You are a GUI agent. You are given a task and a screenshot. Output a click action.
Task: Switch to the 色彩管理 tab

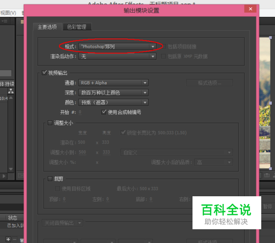tap(76, 27)
